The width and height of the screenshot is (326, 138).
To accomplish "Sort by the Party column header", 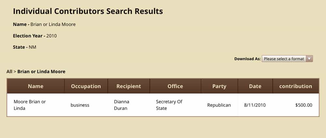I will [x=219, y=86].
